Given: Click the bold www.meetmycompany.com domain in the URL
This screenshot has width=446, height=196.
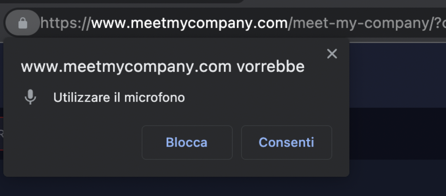Looking at the screenshot, I should tap(189, 23).
